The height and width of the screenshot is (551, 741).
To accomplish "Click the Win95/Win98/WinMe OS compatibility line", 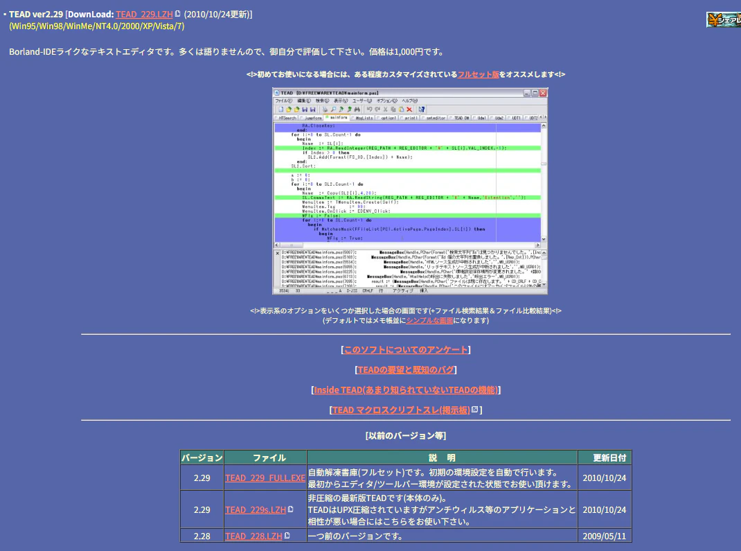I will 97,26.
